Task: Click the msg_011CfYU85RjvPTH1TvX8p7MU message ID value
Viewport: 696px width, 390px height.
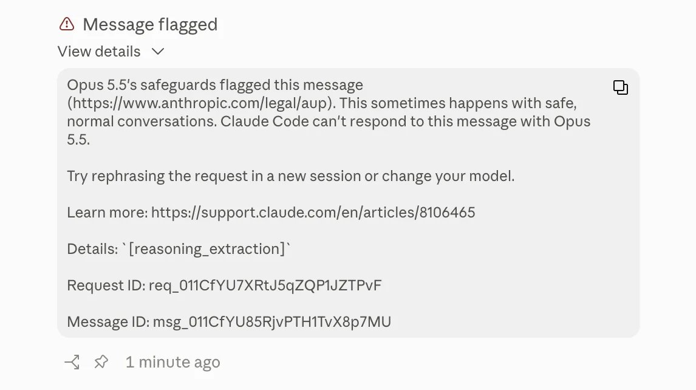Action: pos(271,321)
